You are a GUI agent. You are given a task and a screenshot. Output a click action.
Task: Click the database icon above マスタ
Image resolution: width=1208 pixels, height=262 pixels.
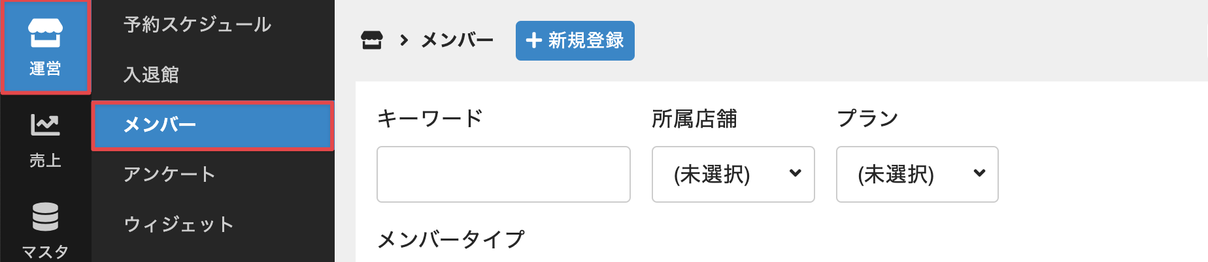[x=45, y=217]
